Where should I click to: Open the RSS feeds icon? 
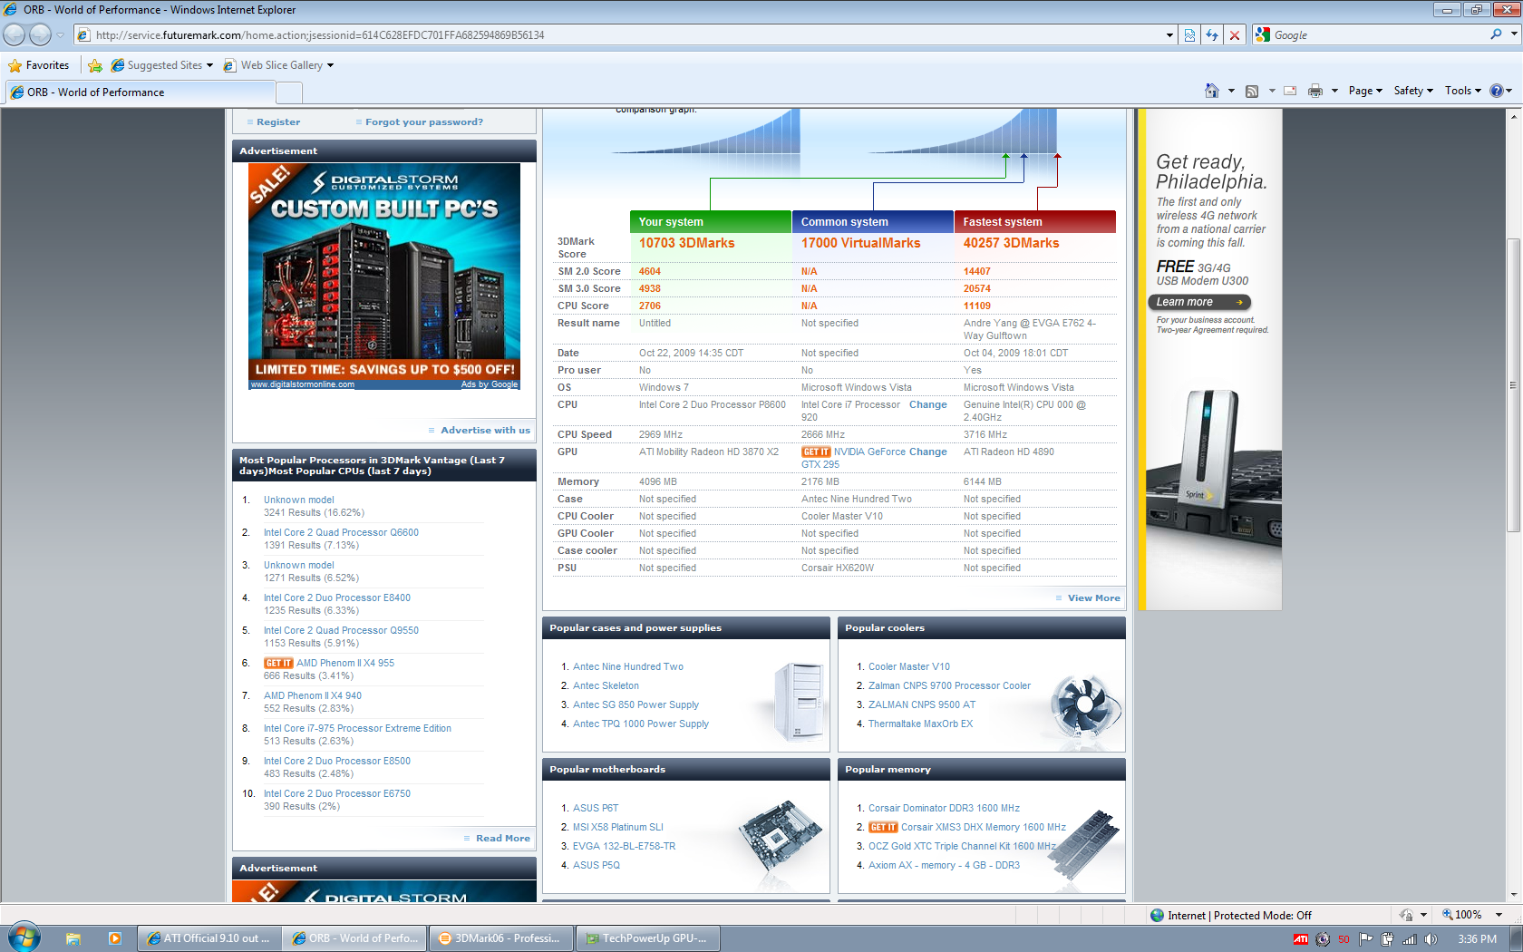click(1252, 91)
